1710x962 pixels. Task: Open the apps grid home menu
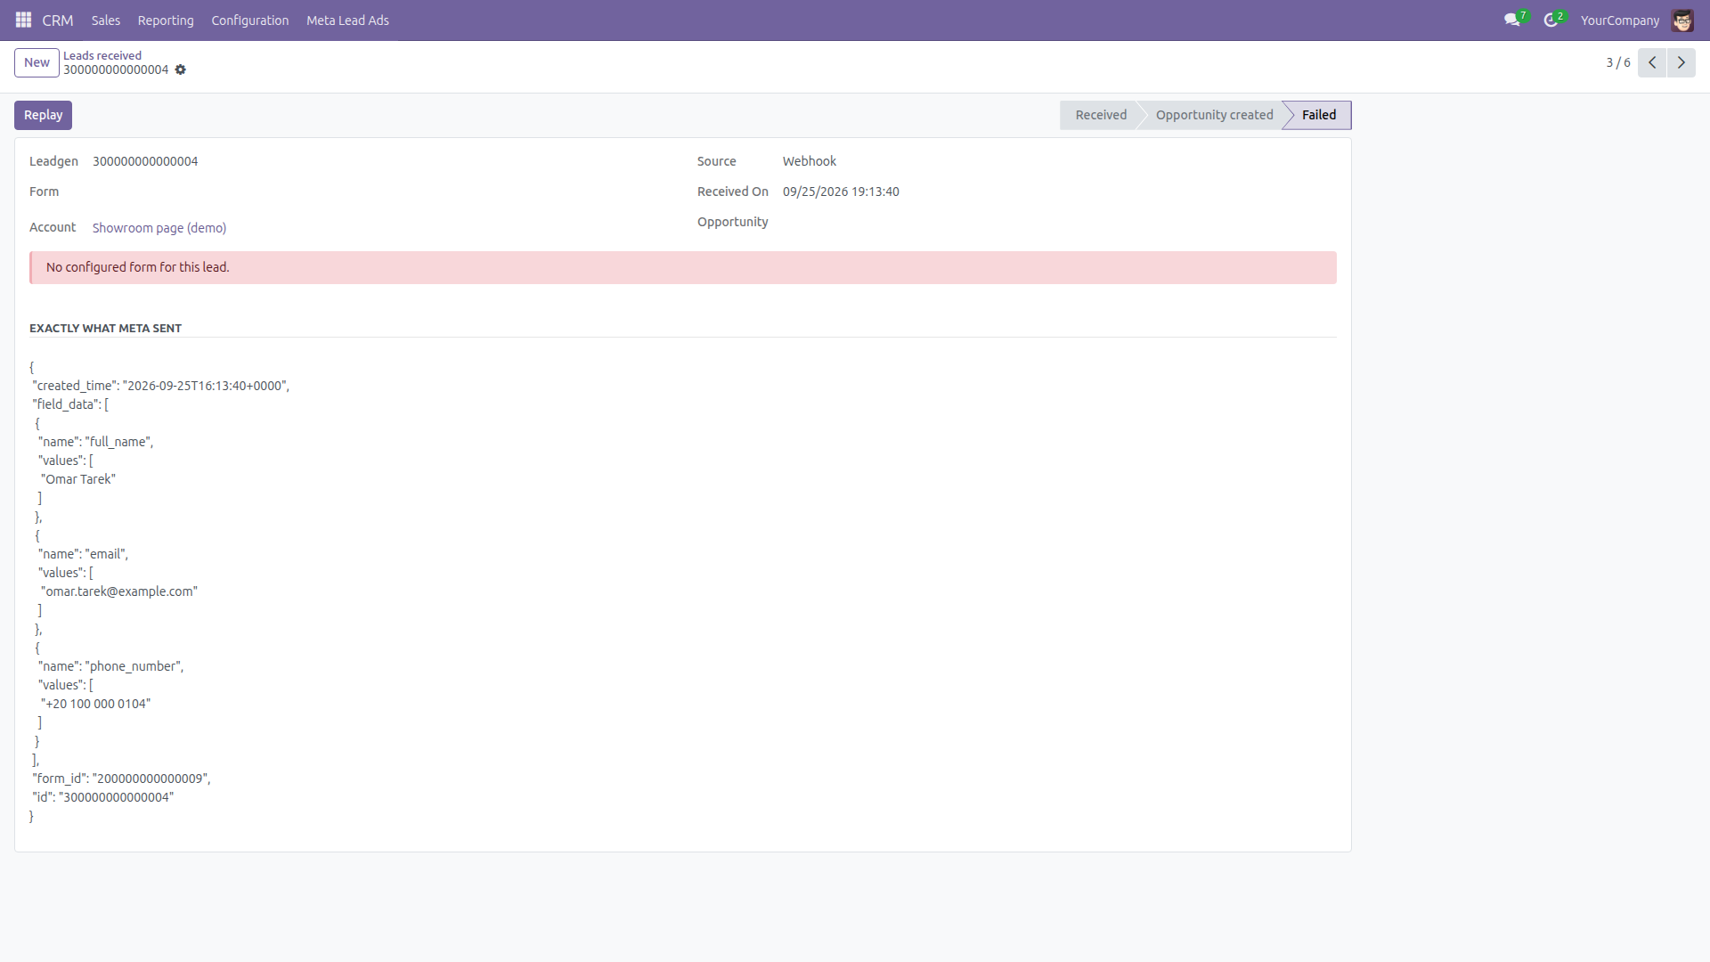23,20
